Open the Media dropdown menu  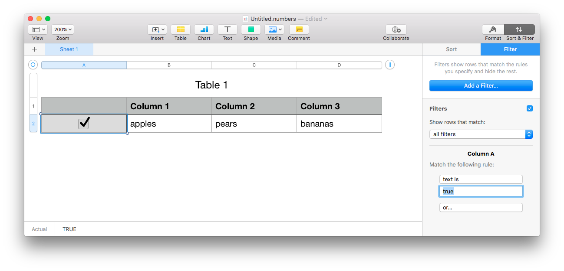tap(274, 29)
